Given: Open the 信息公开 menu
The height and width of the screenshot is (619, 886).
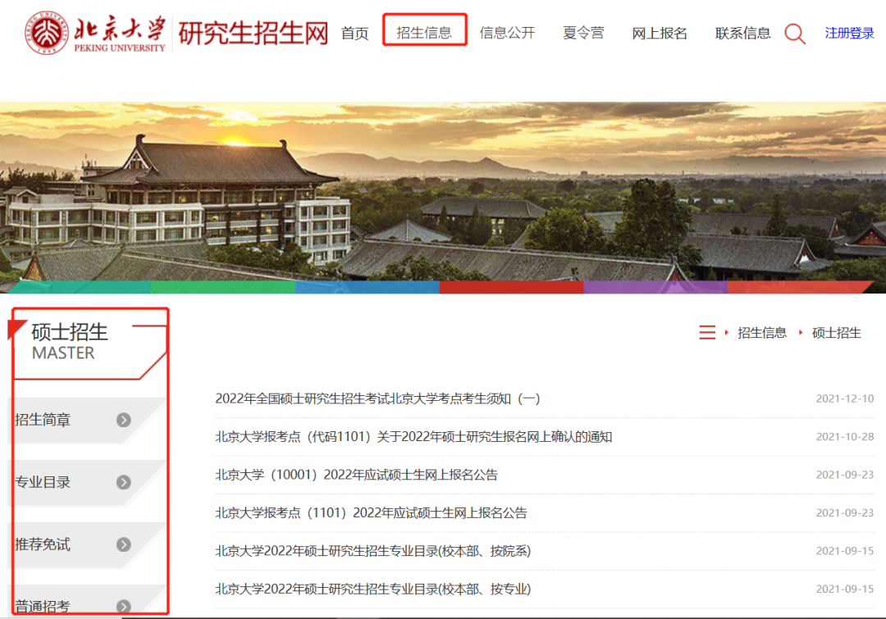Looking at the screenshot, I should (x=507, y=33).
